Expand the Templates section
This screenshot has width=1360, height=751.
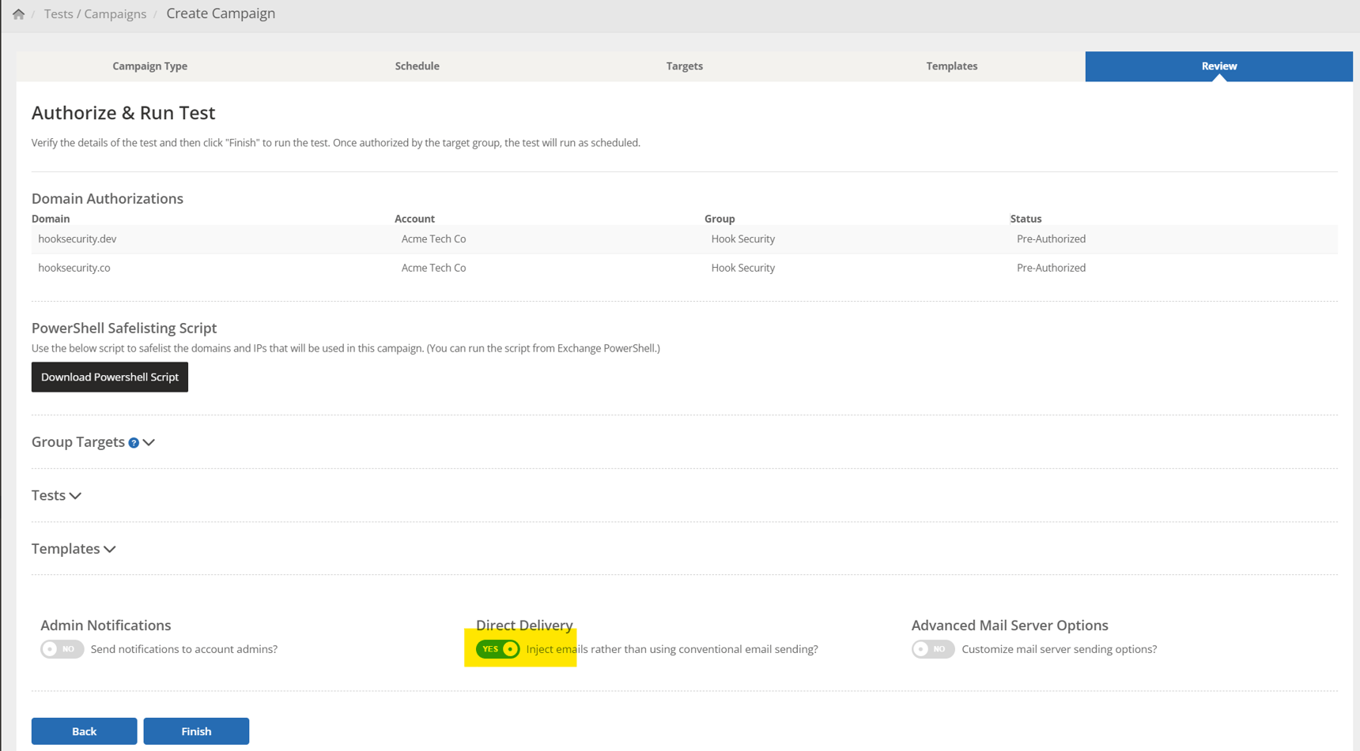pos(111,548)
